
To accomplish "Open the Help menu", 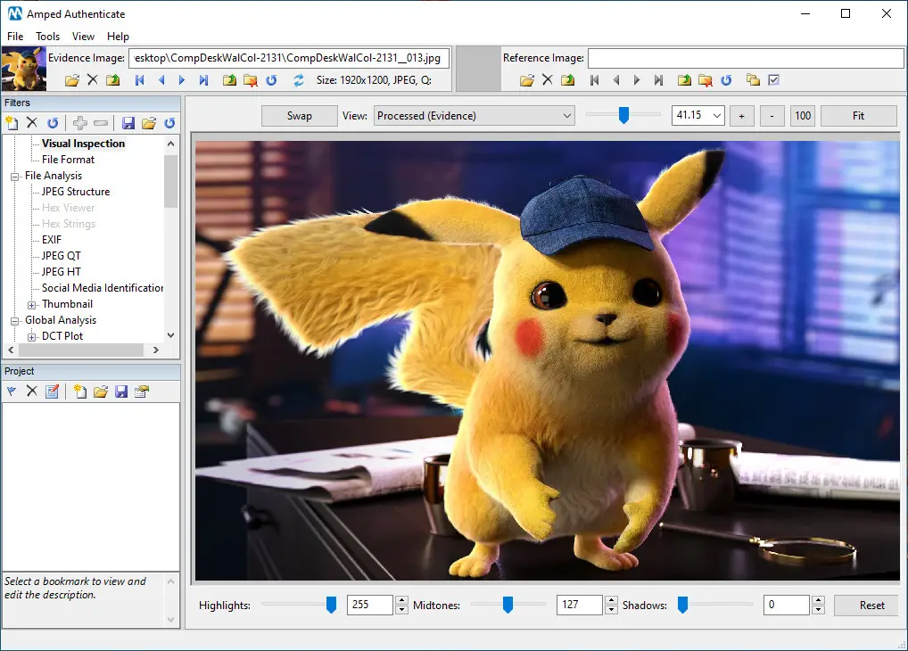I will 118,37.
